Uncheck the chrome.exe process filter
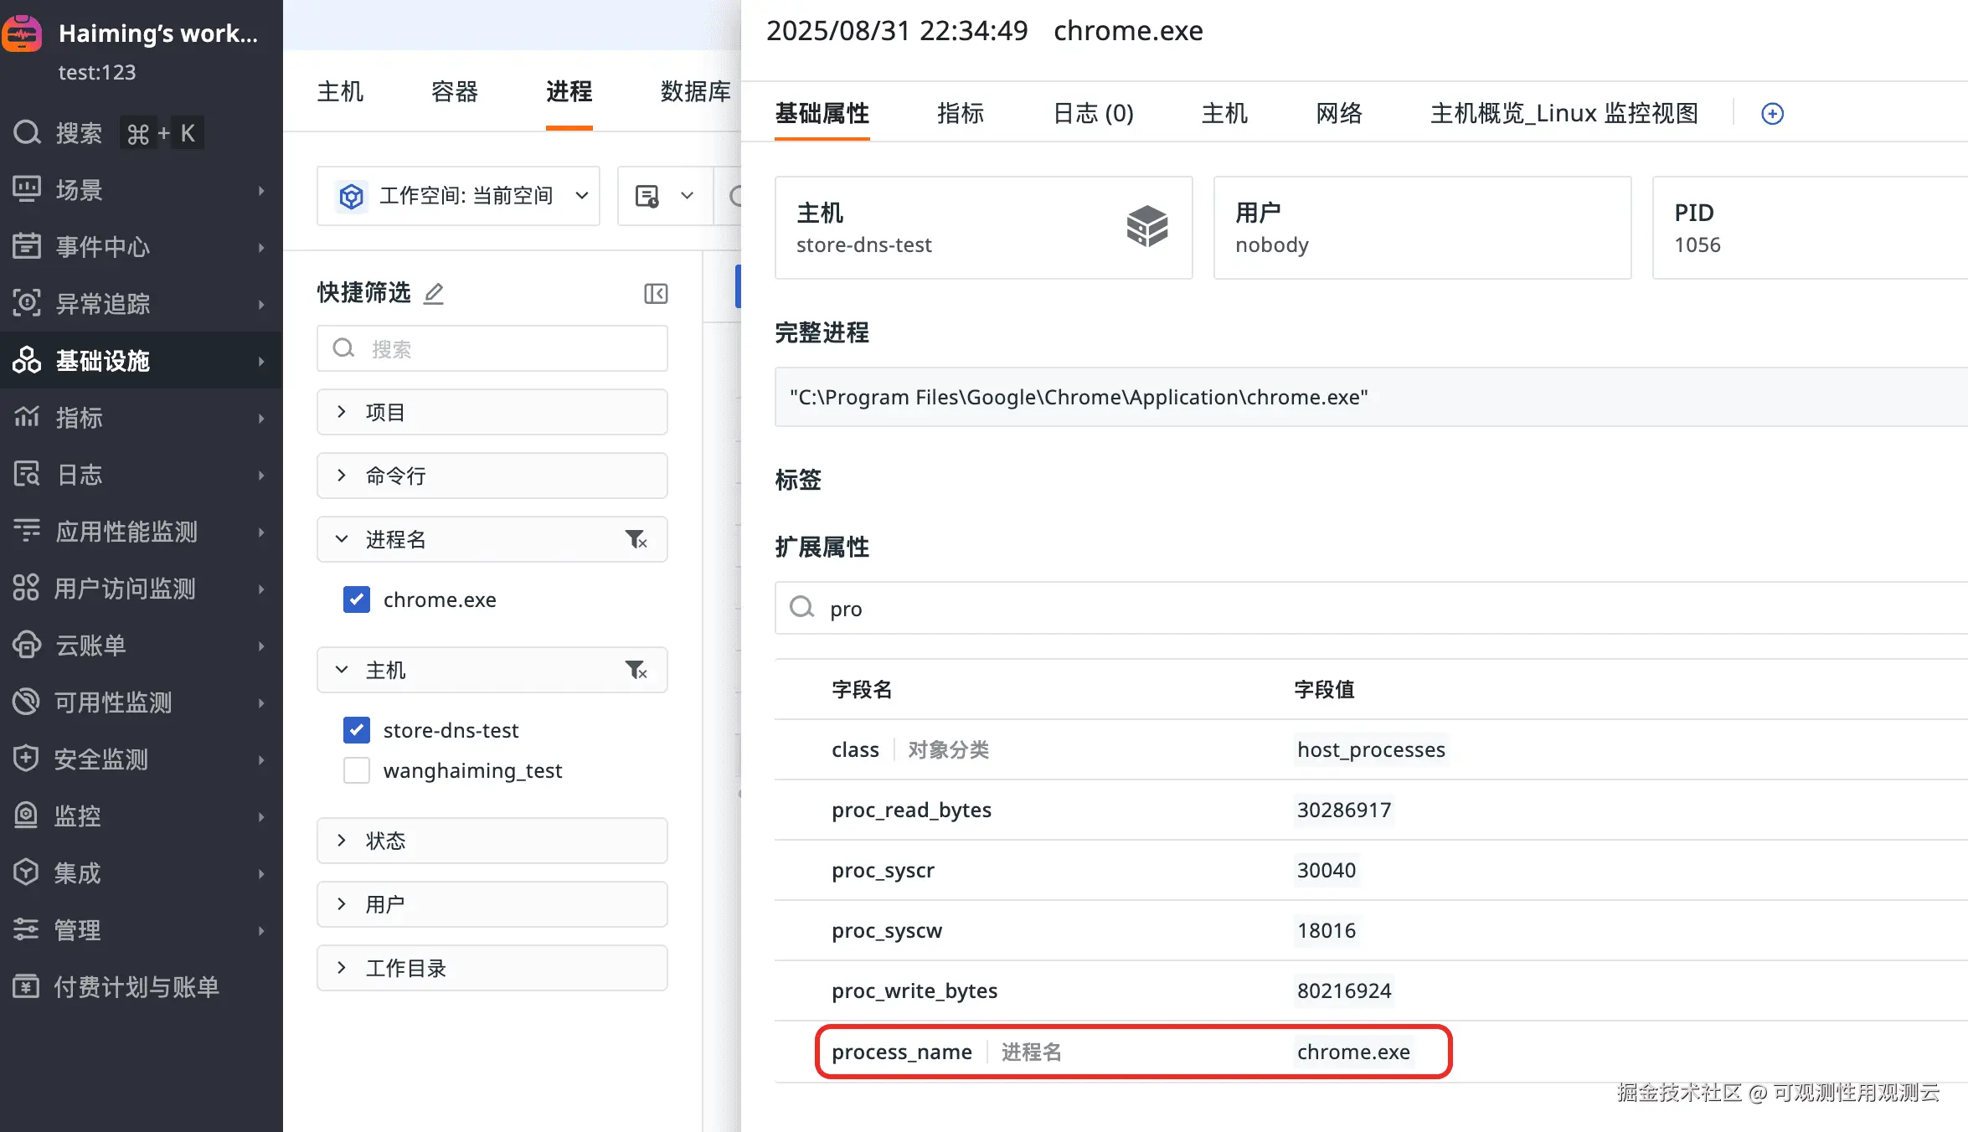The width and height of the screenshot is (1968, 1132). 357,599
